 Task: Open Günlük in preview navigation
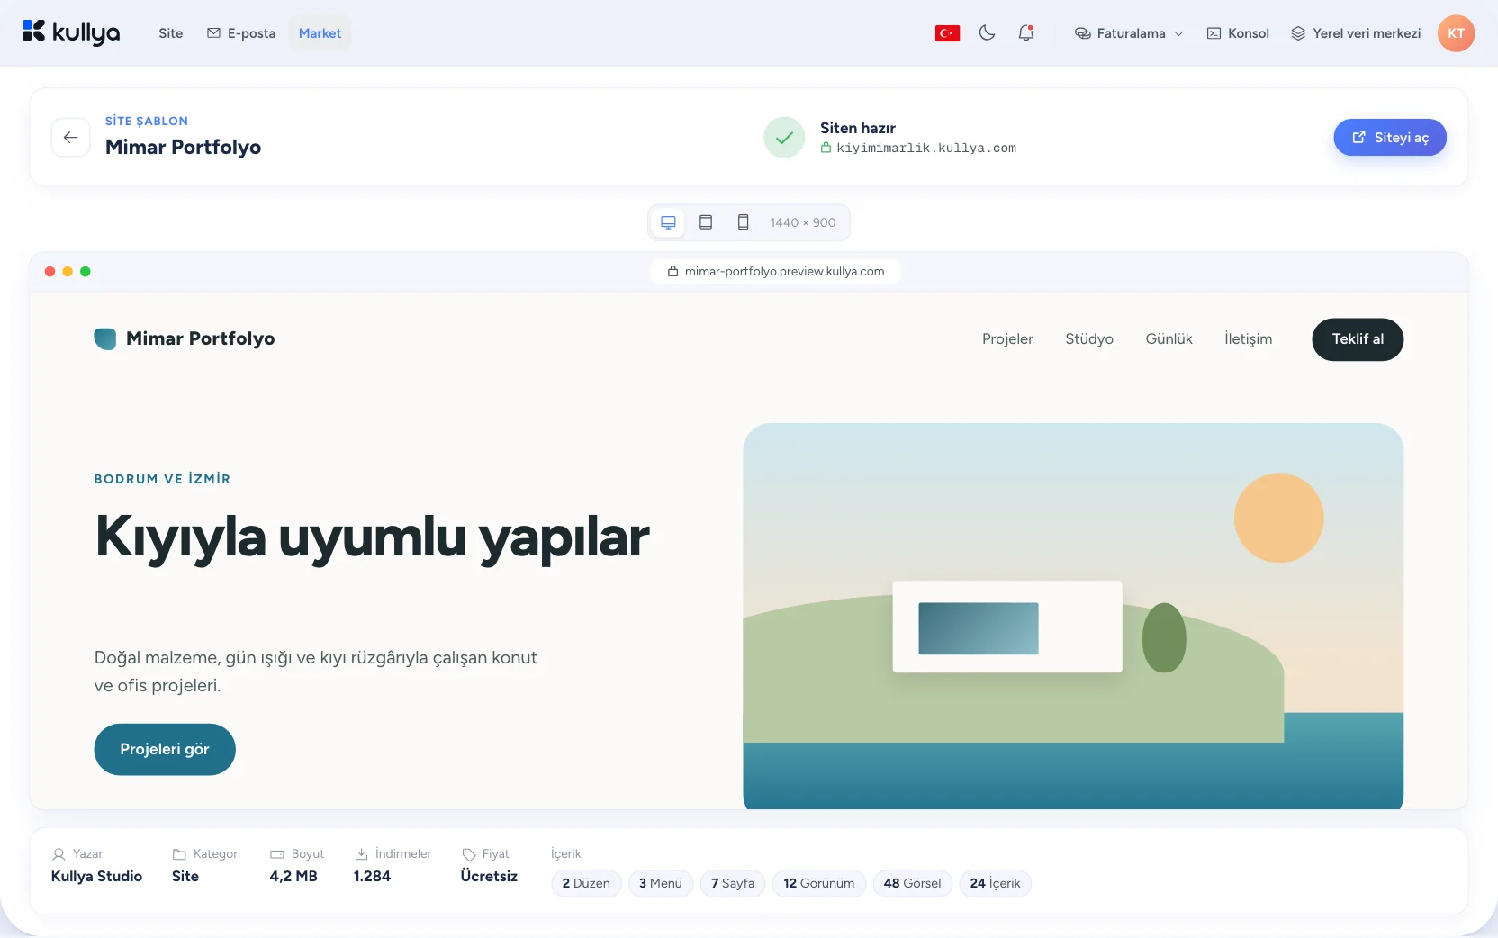[1169, 339]
